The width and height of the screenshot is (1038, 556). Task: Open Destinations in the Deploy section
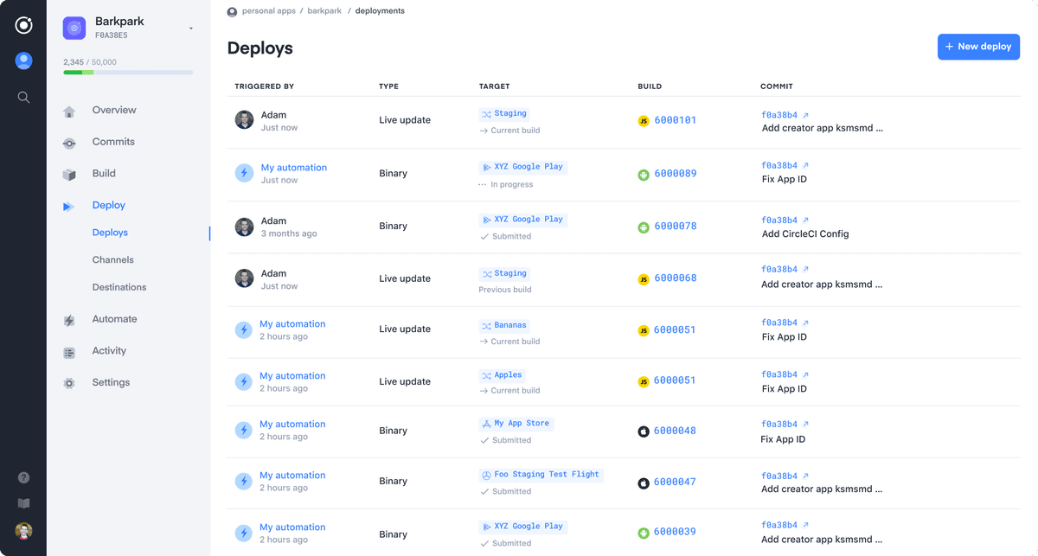coord(119,286)
